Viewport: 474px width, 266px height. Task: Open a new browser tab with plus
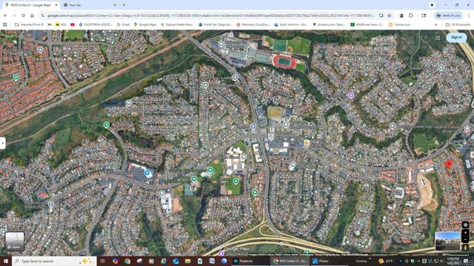pos(124,5)
